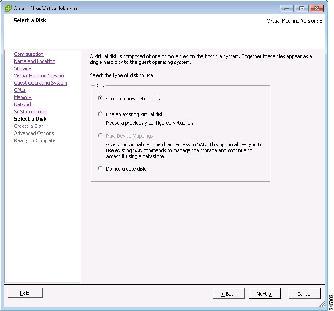The height and width of the screenshot is (311, 334).
Task: Go to Guest Operating System step
Action: point(41,83)
